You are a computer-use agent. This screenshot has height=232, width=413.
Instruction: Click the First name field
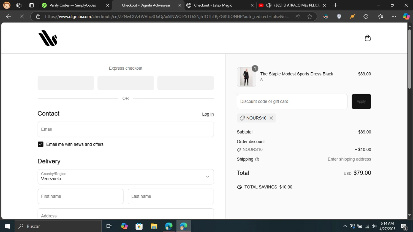(x=80, y=196)
